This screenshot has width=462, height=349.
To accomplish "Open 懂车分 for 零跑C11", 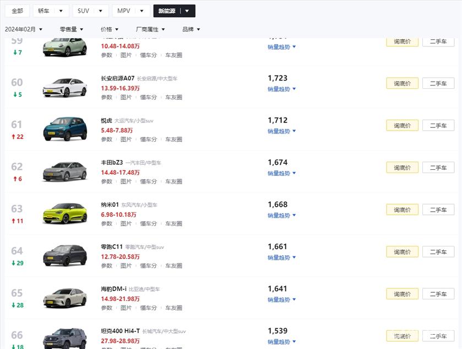I will [148, 266].
